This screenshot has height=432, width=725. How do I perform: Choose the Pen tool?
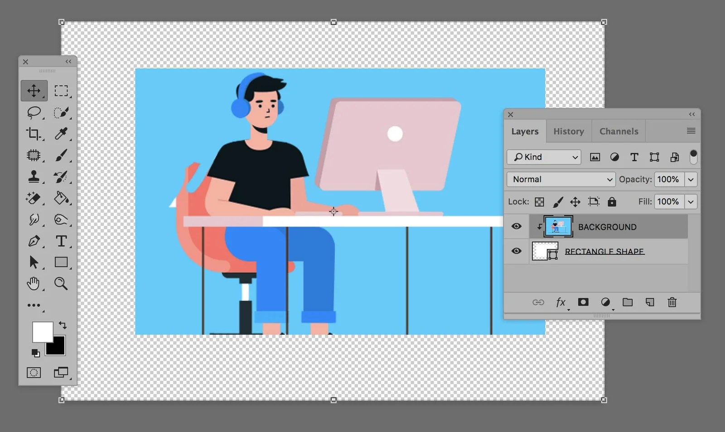(34, 241)
